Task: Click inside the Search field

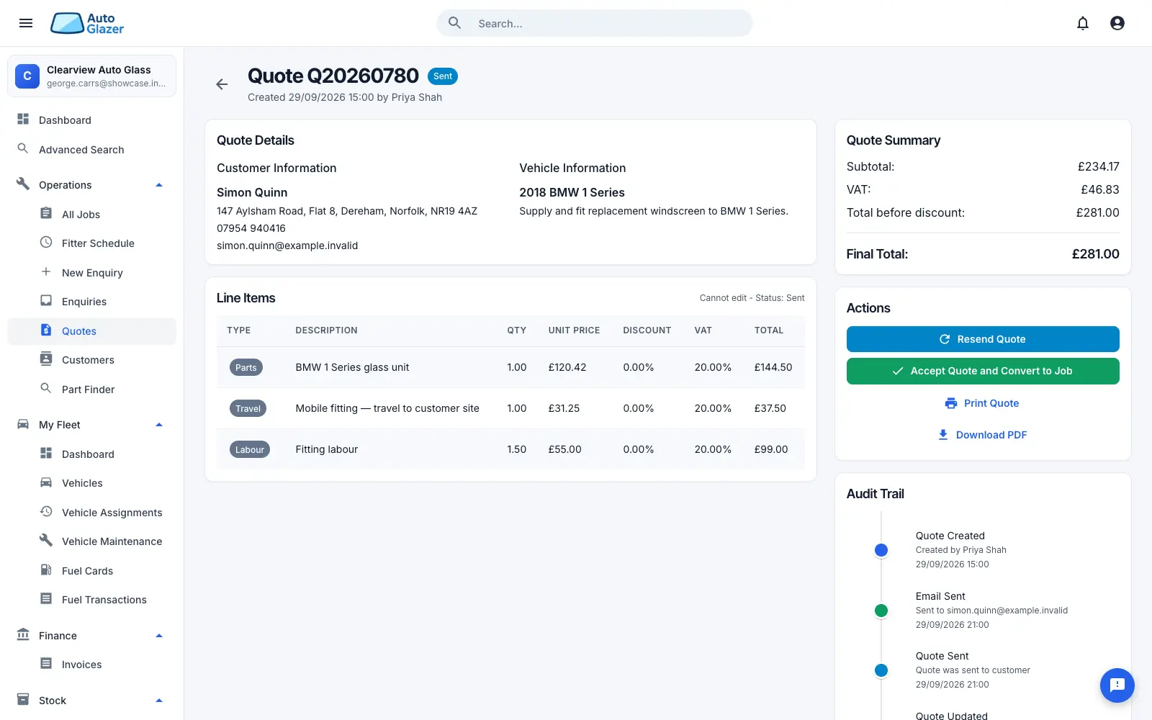Action: coord(595,23)
